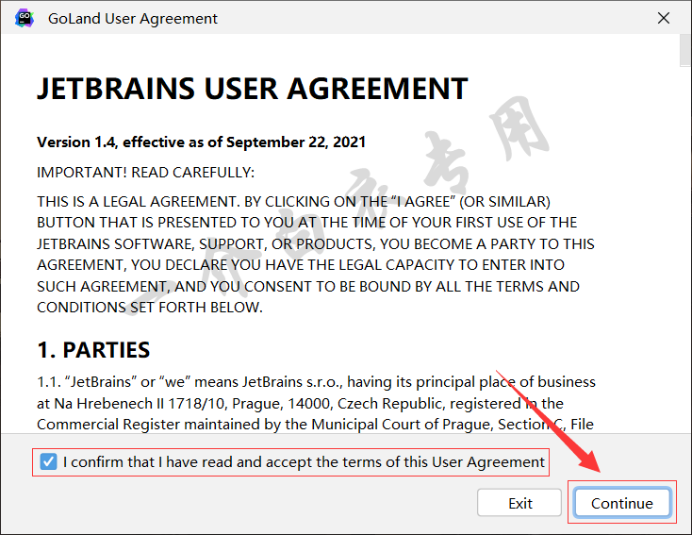Screen dimensions: 692x535
Task: Click the Continue button
Action: [x=622, y=503]
